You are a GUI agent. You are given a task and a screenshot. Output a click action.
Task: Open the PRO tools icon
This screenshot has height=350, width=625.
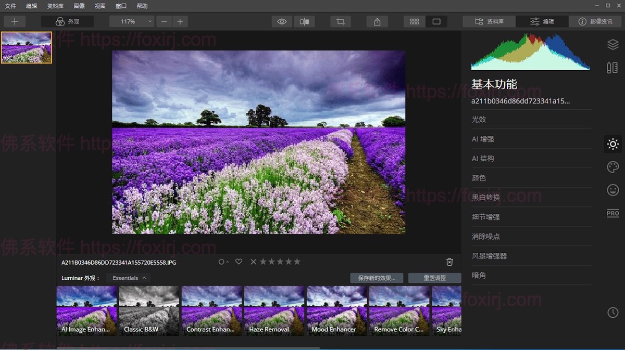pos(612,213)
